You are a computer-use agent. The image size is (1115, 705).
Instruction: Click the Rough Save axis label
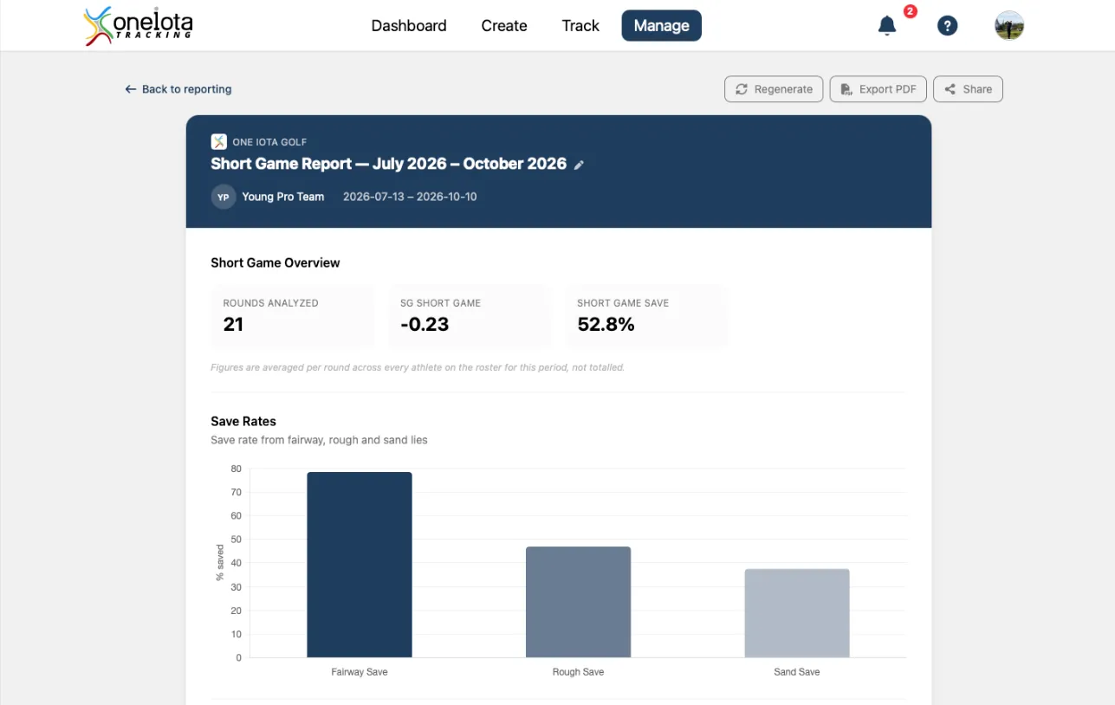tap(578, 672)
